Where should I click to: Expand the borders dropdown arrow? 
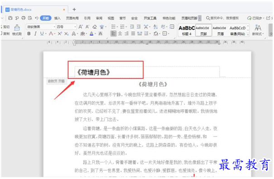coord(168,34)
